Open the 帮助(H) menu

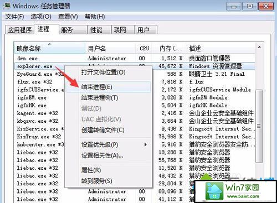(95, 17)
